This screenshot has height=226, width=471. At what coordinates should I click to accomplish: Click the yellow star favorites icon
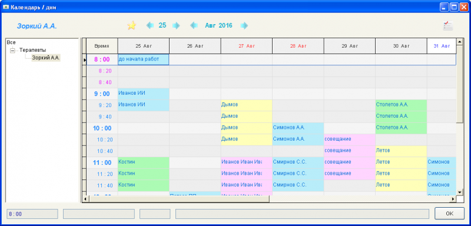(x=131, y=25)
